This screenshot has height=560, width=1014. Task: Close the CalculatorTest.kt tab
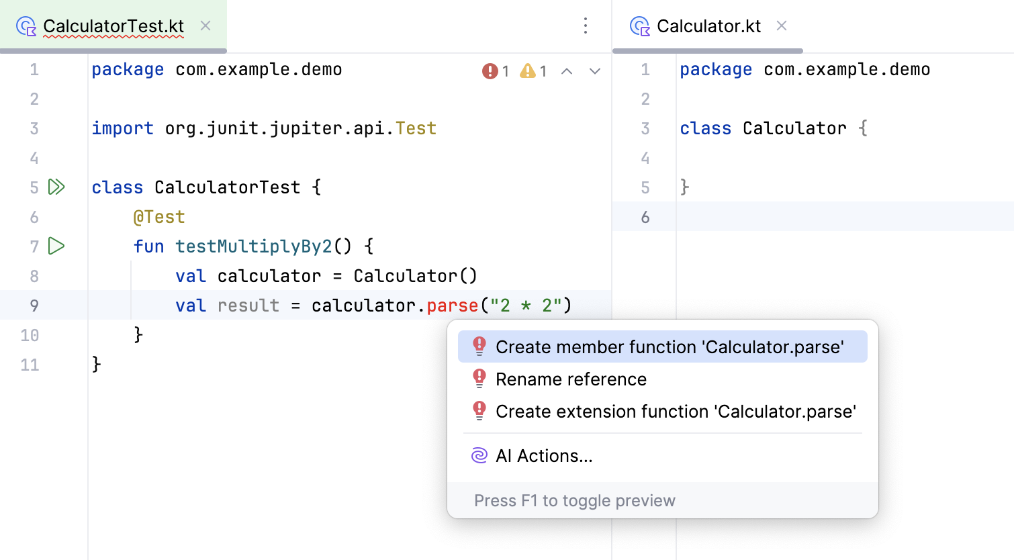coord(205,26)
